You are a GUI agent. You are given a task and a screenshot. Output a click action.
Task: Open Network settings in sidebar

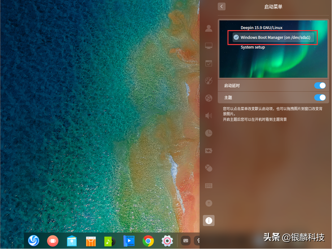pos(209,98)
